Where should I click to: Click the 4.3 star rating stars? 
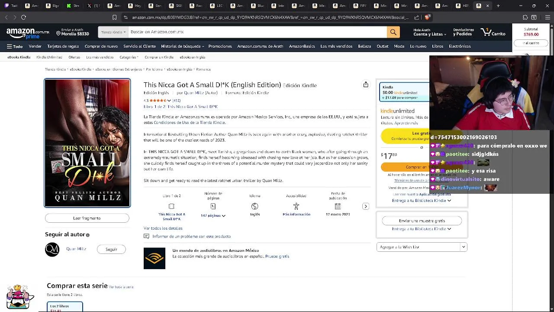158,101
